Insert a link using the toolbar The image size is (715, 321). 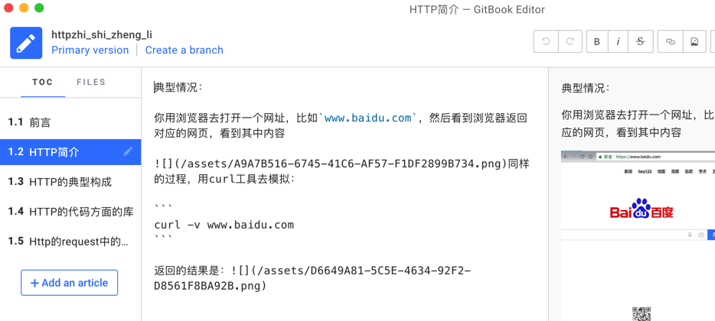671,42
